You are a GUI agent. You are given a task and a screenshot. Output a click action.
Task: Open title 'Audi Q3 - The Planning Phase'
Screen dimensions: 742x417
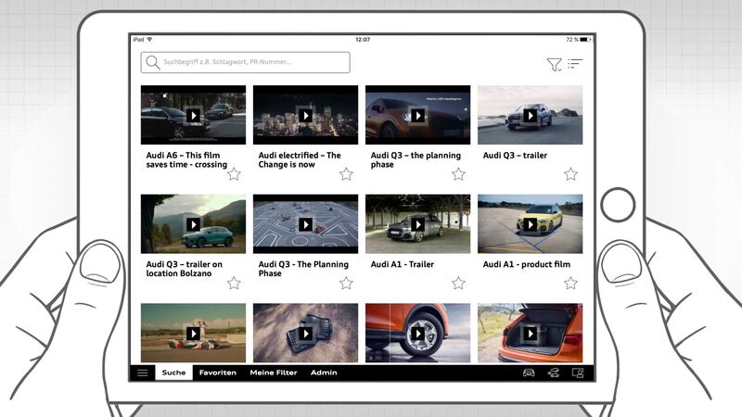pyautogui.click(x=303, y=269)
